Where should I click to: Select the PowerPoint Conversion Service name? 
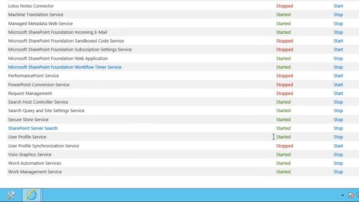[39, 85]
